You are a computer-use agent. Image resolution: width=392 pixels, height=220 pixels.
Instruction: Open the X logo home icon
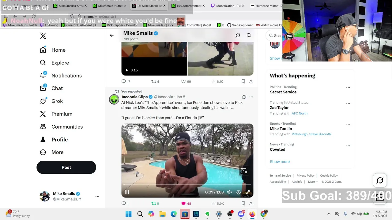(43, 36)
